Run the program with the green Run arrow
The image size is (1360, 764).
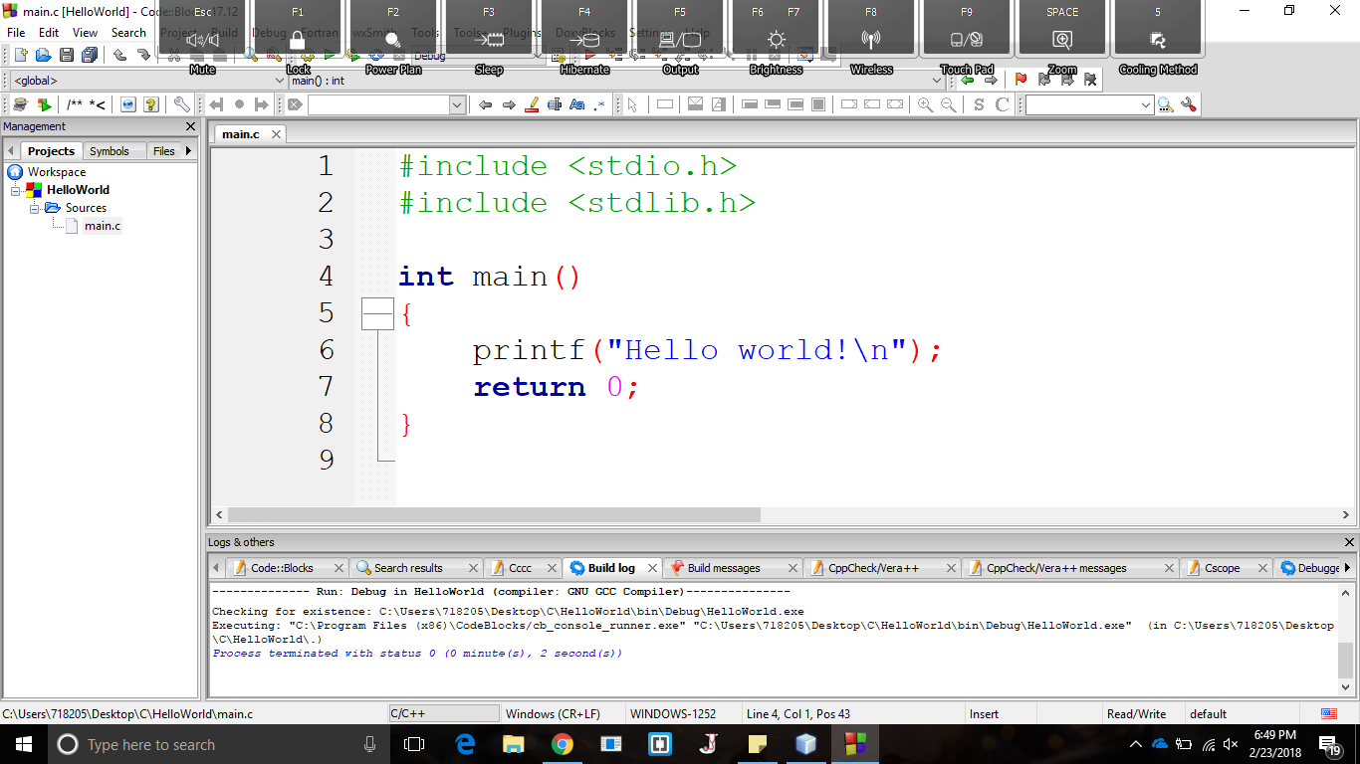[330, 57]
